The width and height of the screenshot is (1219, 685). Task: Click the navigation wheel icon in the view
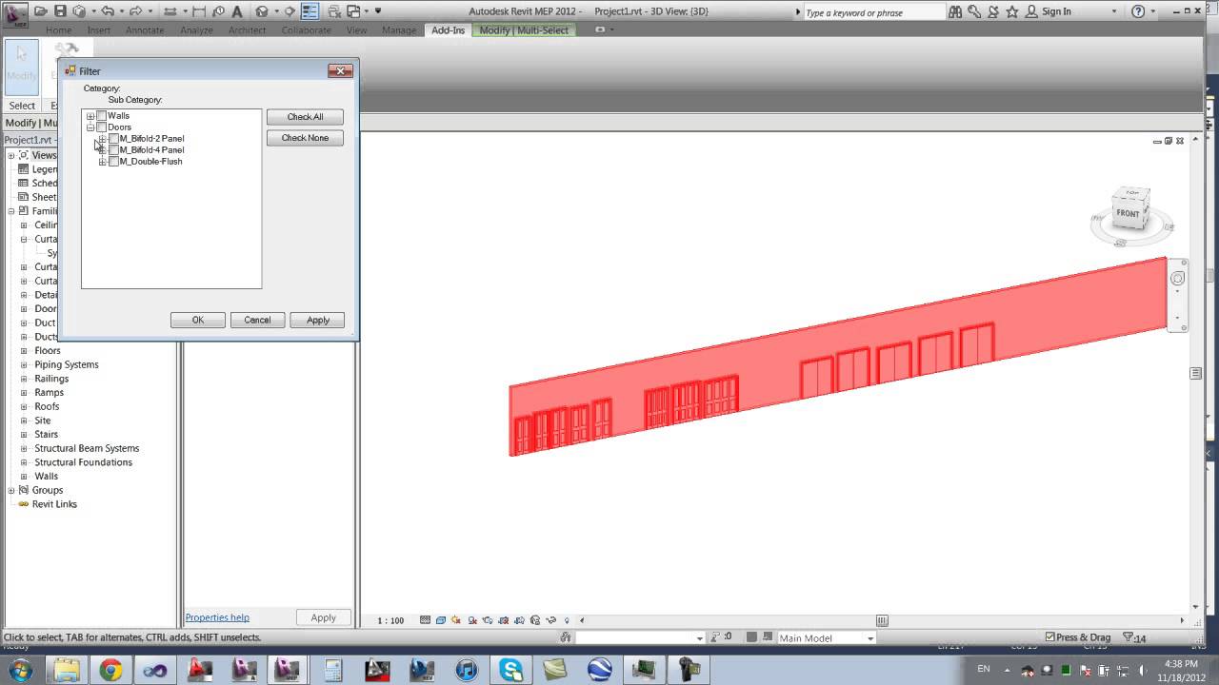point(1178,278)
